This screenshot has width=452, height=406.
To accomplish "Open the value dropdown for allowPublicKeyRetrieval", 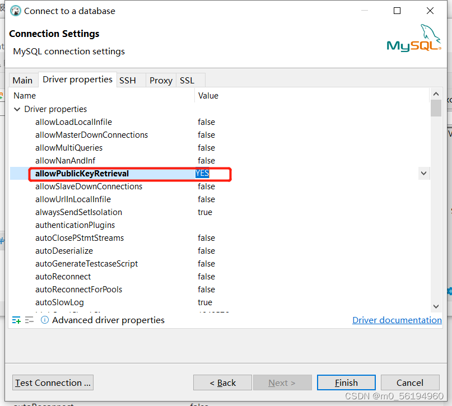I will coord(424,173).
